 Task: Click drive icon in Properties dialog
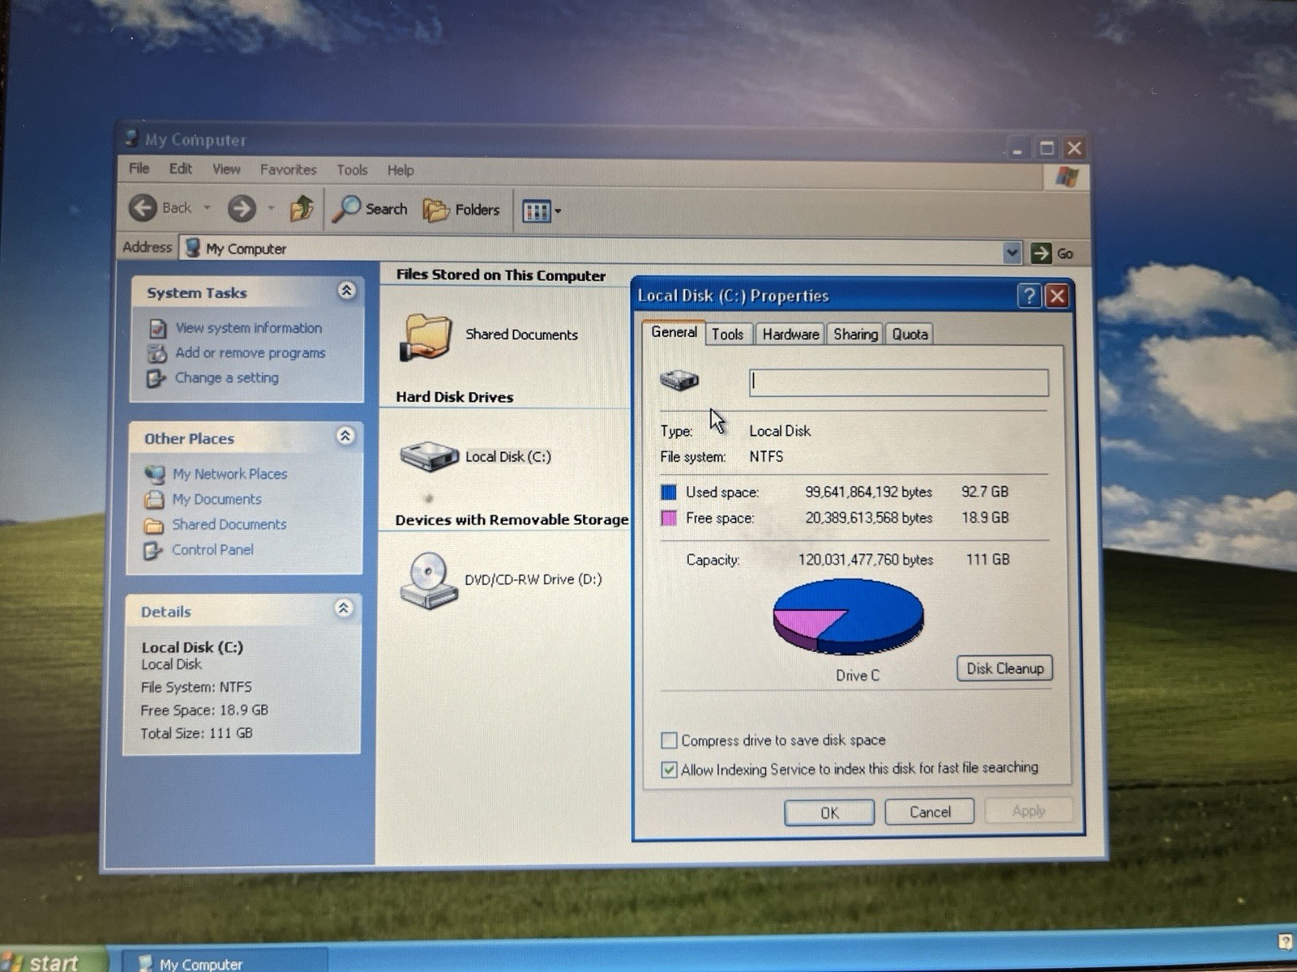[679, 379]
